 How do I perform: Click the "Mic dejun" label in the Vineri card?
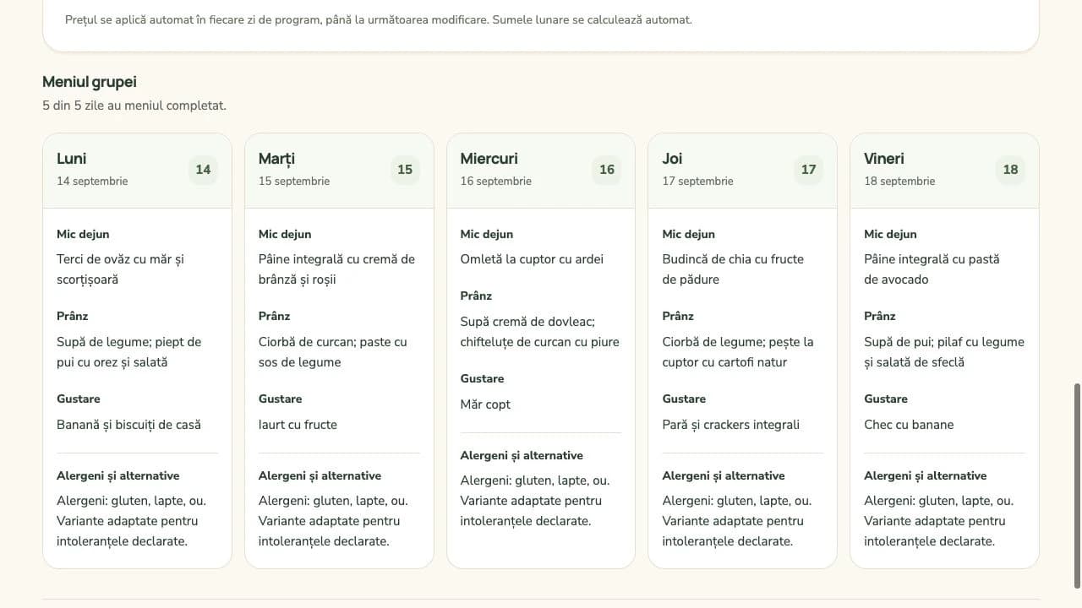[890, 235]
